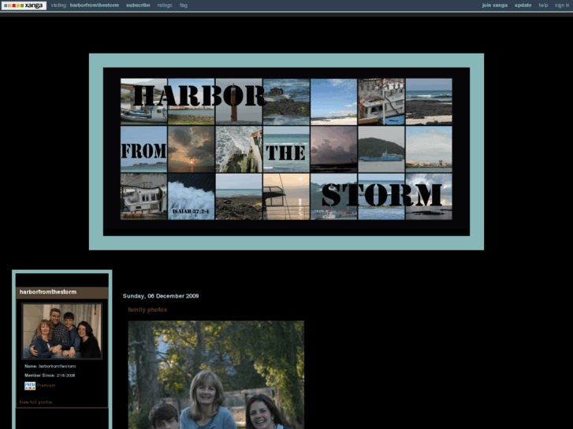573x429 pixels.
Task: Click the Sunday, 06 December 2009 date heading
Action: (x=161, y=296)
